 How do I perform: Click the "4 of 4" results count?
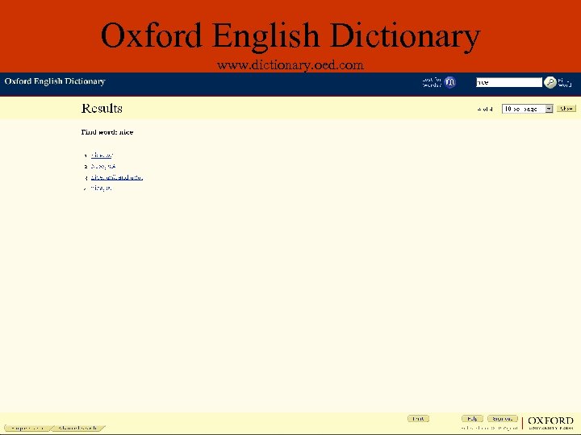click(x=485, y=109)
